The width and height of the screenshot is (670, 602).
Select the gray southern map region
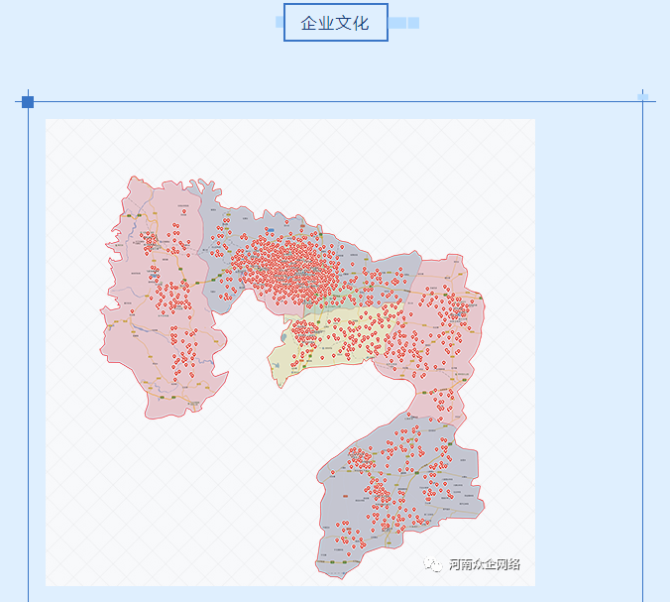pyautogui.click(x=396, y=486)
